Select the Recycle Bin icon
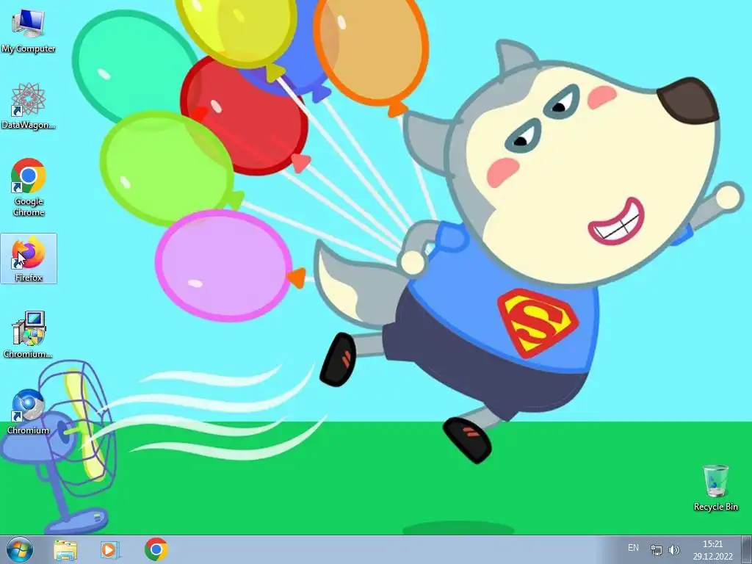 pos(715,488)
